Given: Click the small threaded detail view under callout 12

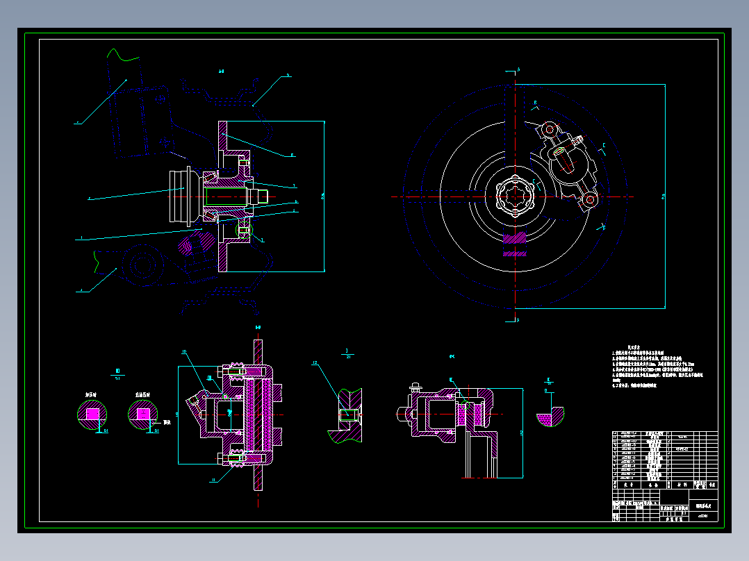Looking at the screenshot, I should click(345, 415).
